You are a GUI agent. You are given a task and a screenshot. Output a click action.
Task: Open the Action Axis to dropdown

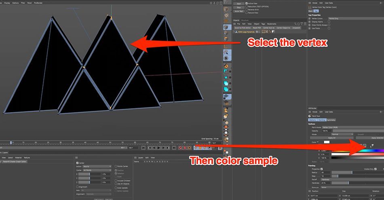click(97, 166)
